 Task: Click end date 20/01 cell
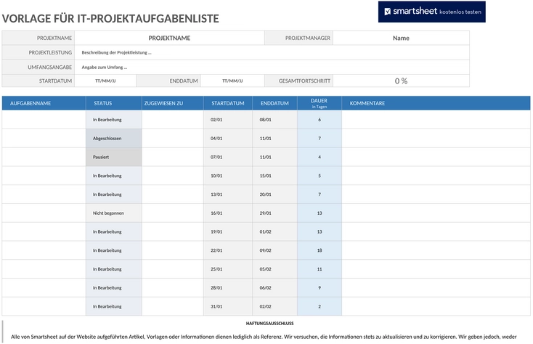tap(274, 194)
